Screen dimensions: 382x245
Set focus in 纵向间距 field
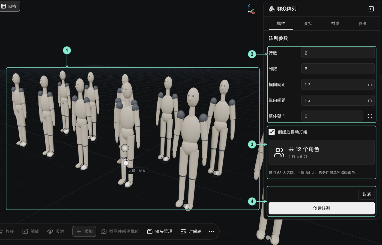pyautogui.click(x=338, y=100)
